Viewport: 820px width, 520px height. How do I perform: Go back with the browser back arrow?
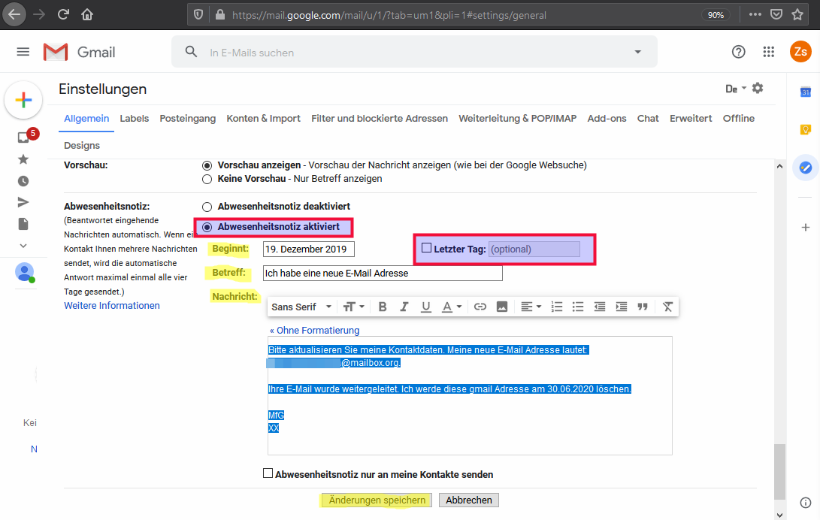pos(14,14)
